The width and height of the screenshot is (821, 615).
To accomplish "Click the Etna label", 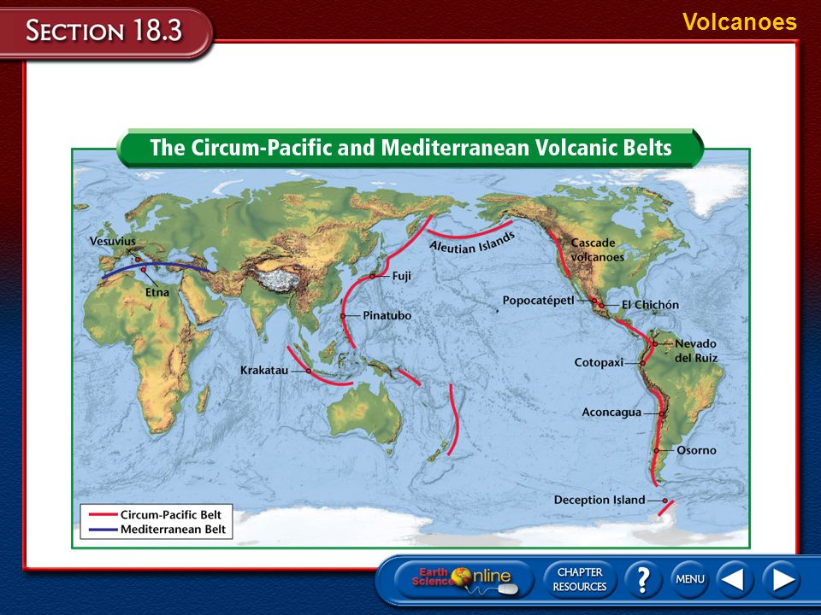I will 157,292.
